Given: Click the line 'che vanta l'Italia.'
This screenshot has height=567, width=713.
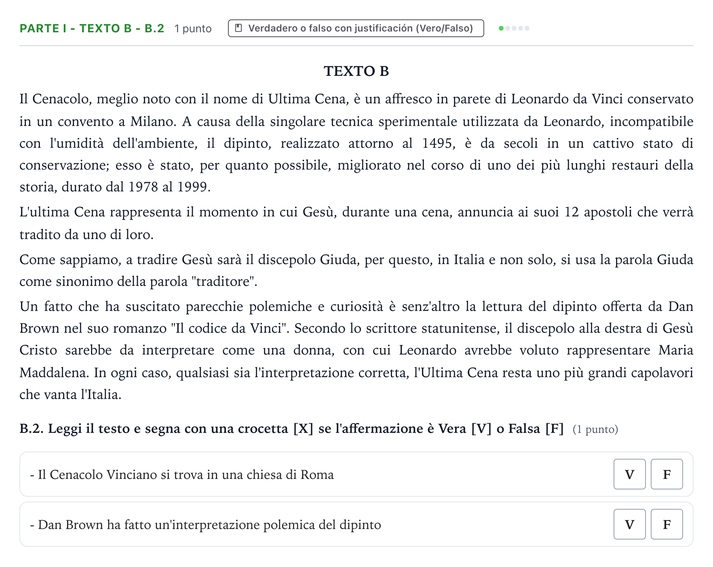Looking at the screenshot, I should (x=70, y=395).
